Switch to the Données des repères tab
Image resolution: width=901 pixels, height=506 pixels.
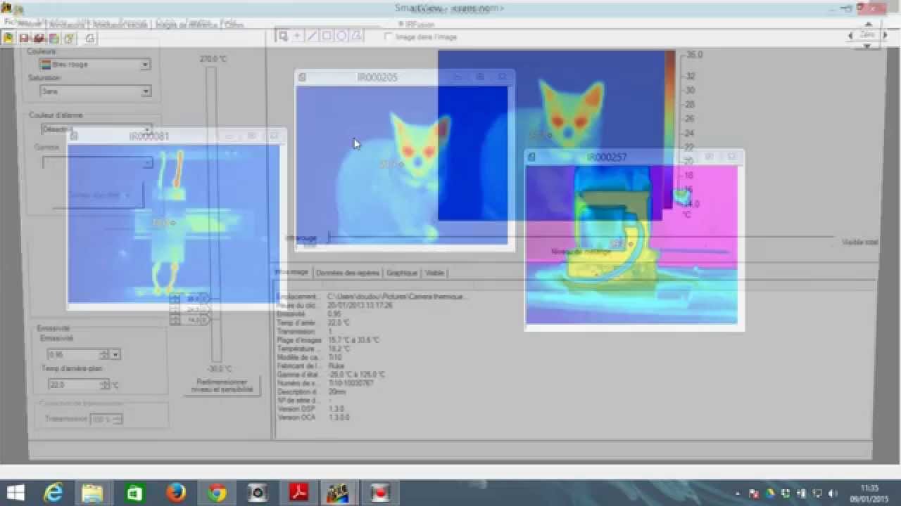348,273
